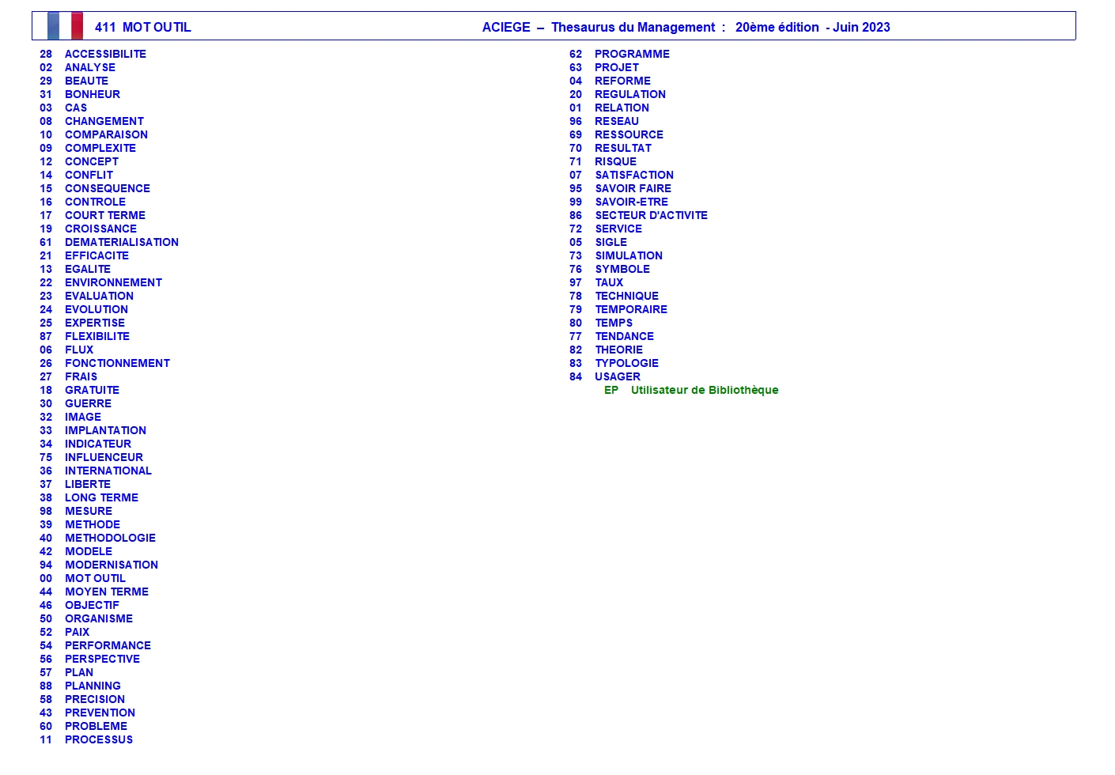Click the INTERNATIONAL entry

pyautogui.click(x=108, y=471)
